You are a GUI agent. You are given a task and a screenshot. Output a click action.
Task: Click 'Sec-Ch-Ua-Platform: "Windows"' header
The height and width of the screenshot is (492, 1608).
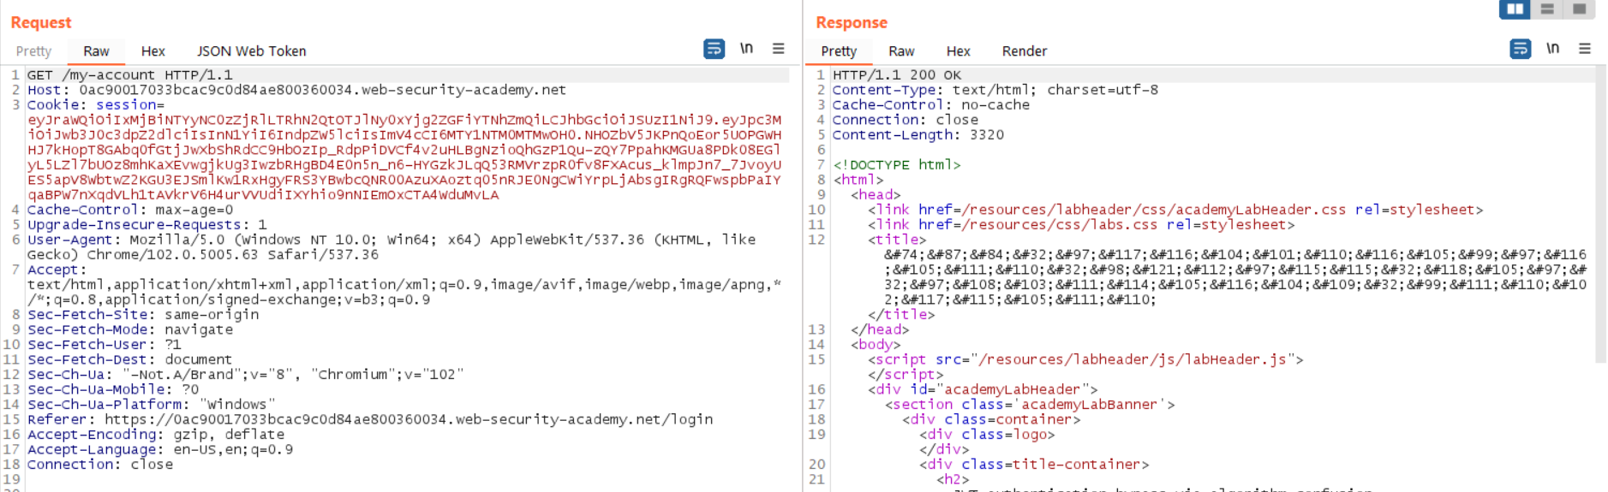click(151, 405)
